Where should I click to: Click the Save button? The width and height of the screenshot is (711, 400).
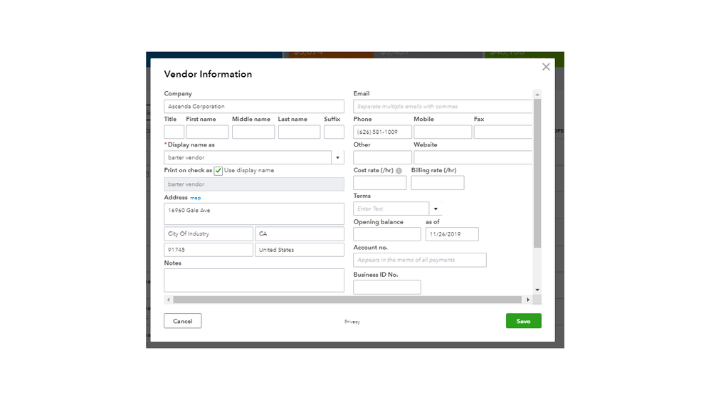point(523,321)
